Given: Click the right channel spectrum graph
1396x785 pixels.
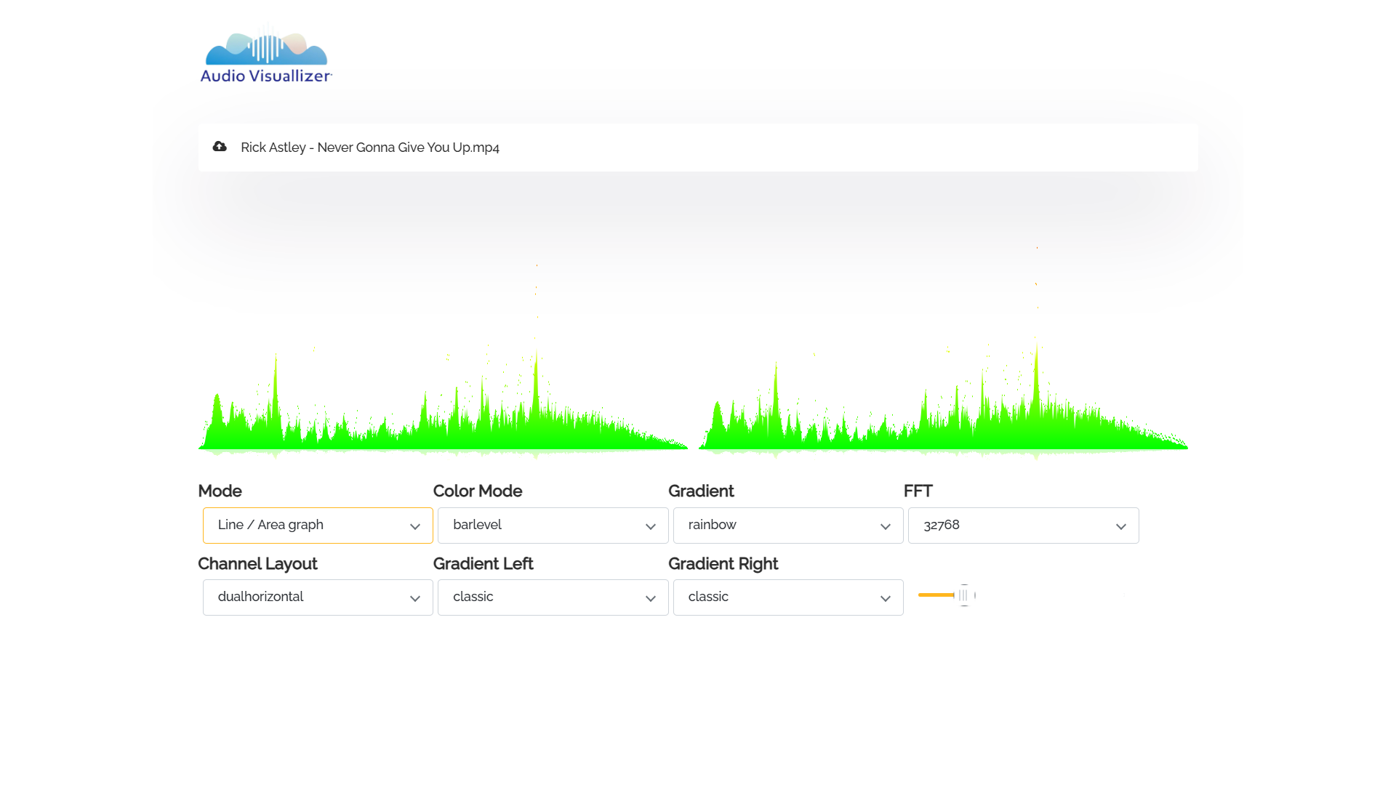Looking at the screenshot, I should (943, 353).
